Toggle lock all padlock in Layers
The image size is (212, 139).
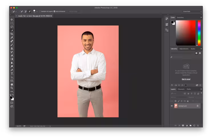(188, 101)
